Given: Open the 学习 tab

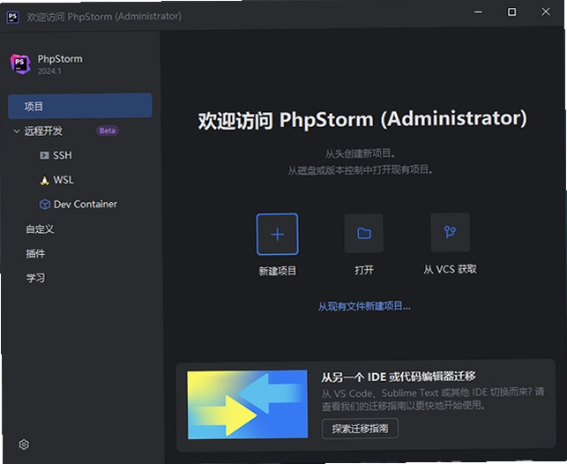Looking at the screenshot, I should tap(35, 278).
